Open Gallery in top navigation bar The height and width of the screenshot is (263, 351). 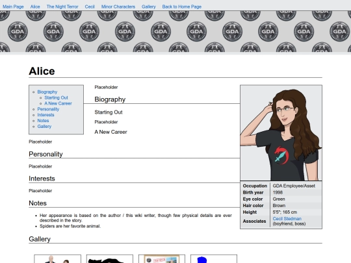149,6
